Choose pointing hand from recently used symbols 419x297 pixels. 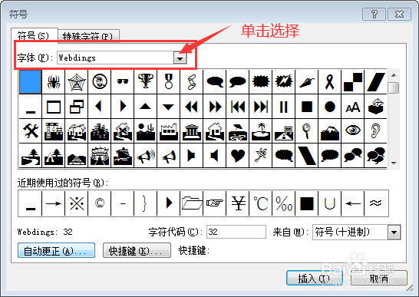(x=215, y=203)
